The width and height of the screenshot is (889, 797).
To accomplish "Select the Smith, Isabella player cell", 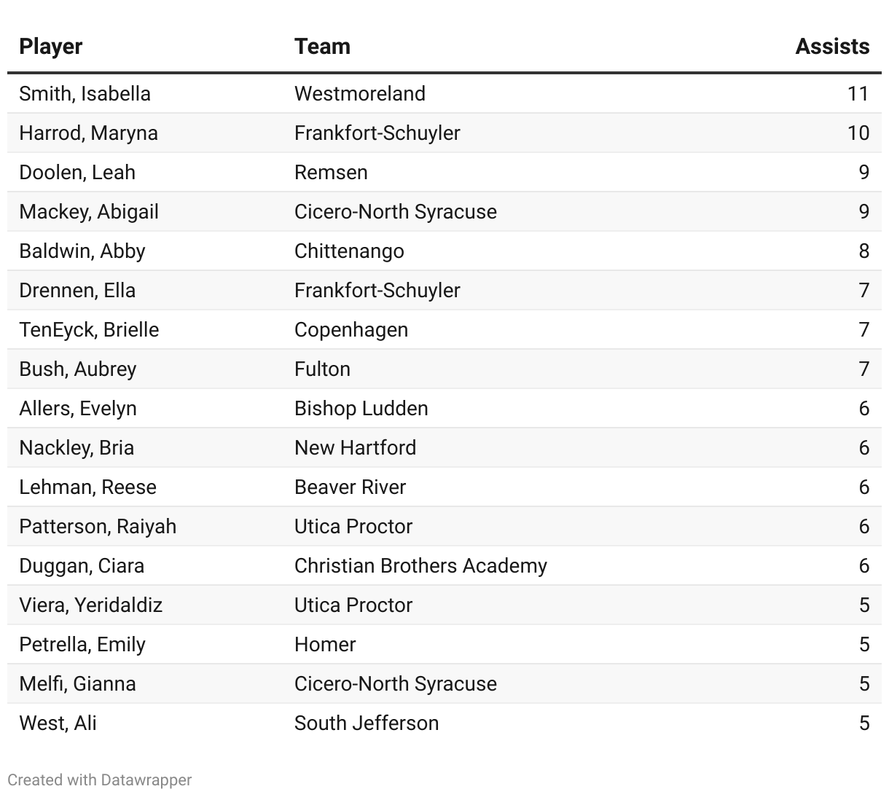I will 85,94.
